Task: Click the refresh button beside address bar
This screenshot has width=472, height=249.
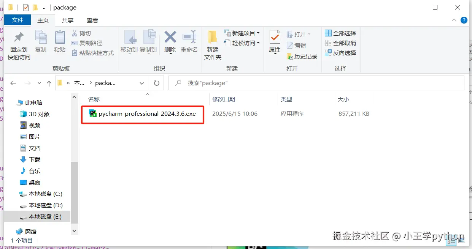Action: pos(157,83)
